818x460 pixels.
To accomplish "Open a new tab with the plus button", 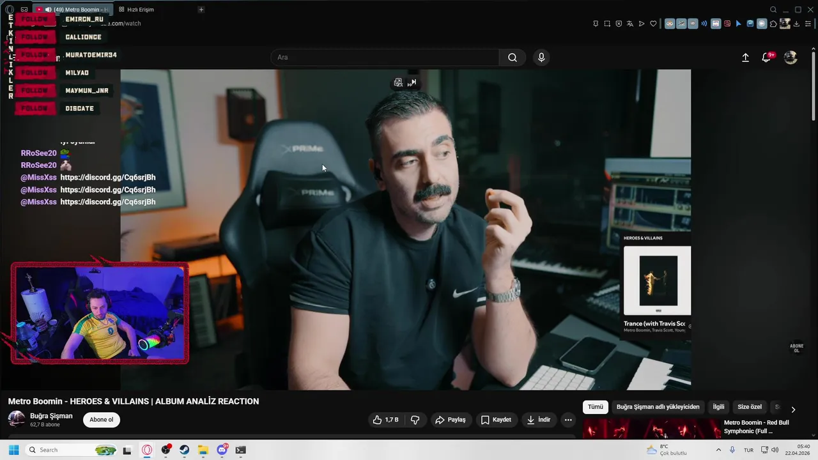I will (201, 10).
